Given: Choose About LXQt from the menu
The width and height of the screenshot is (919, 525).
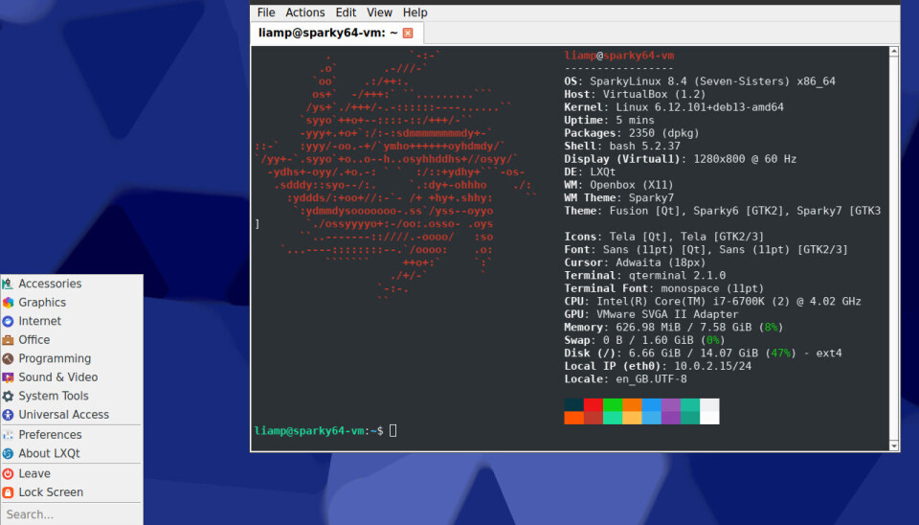Looking at the screenshot, I should point(72,454).
